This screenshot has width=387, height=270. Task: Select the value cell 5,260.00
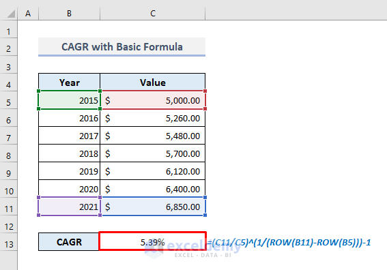point(153,118)
